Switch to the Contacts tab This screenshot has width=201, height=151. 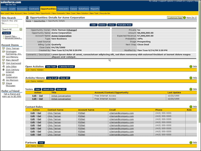pos(34,9)
